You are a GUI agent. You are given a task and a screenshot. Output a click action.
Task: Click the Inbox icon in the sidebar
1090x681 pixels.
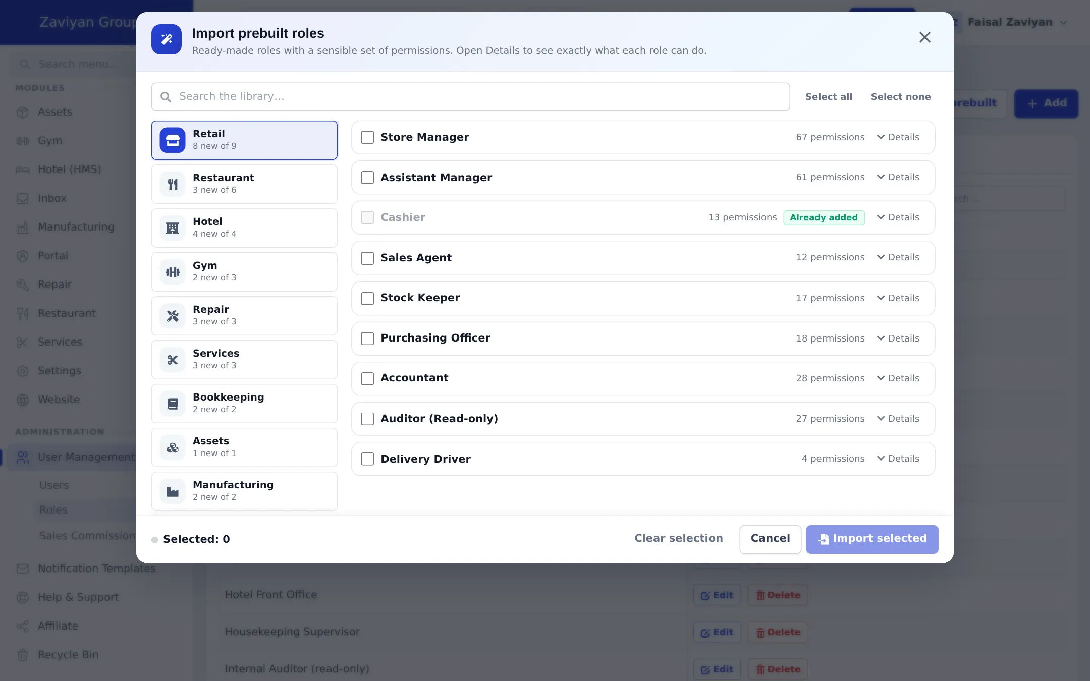point(23,198)
